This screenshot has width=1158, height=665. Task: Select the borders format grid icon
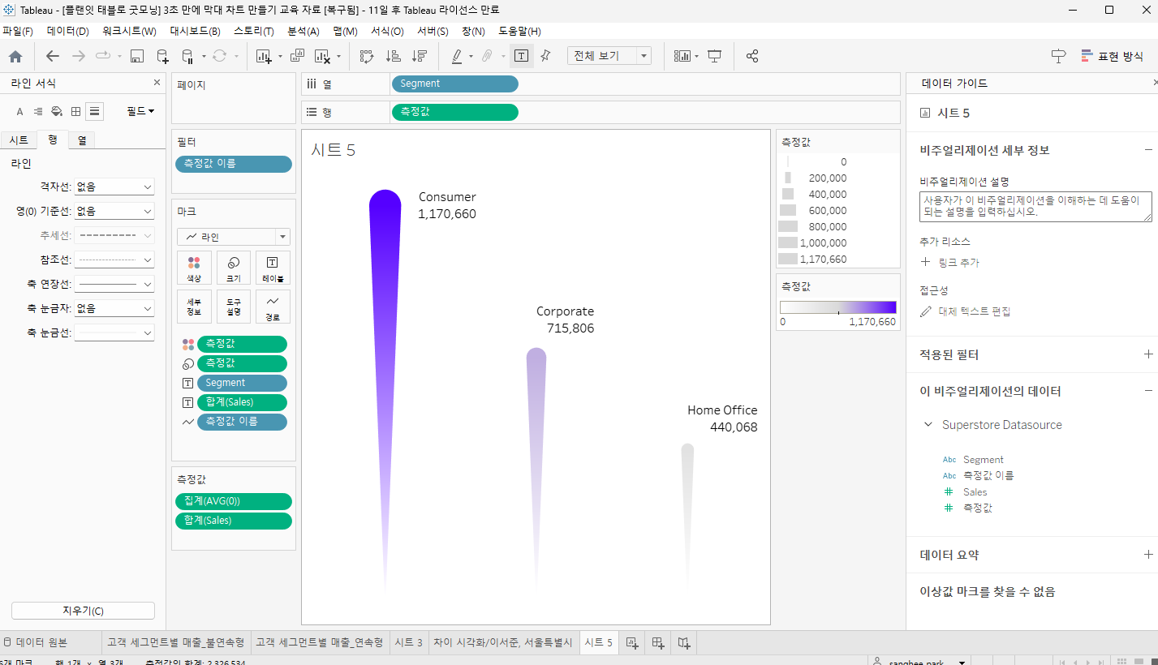[75, 111]
